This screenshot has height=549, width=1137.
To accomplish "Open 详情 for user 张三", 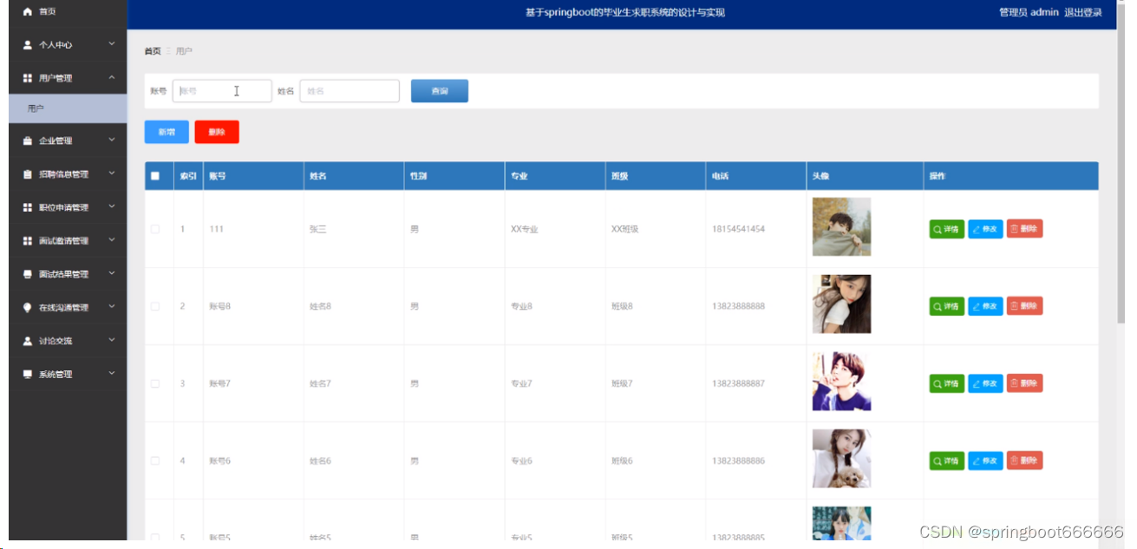I will pyautogui.click(x=946, y=229).
